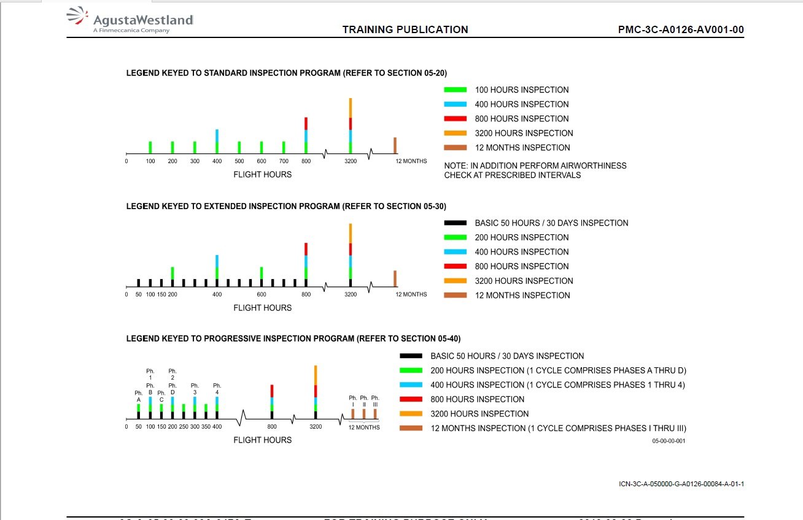Click the 400 hour bar in standard chart

[x=217, y=142]
